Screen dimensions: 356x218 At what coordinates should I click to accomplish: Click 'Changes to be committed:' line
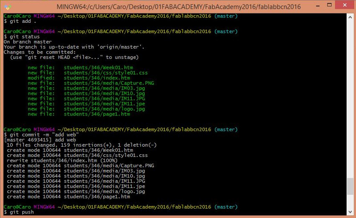(40, 52)
